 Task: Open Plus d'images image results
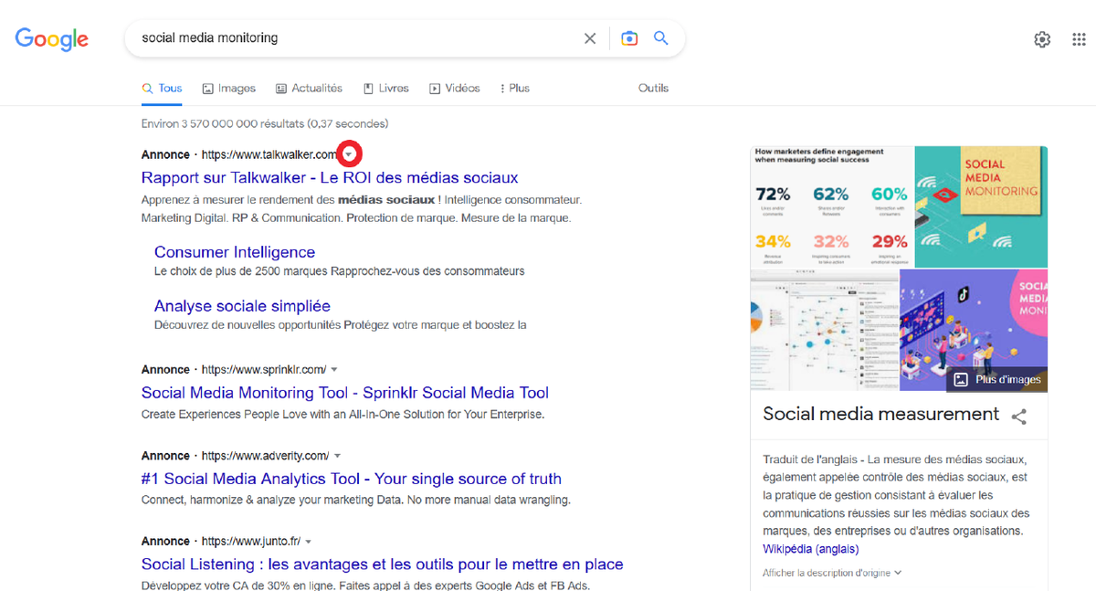pos(997,379)
